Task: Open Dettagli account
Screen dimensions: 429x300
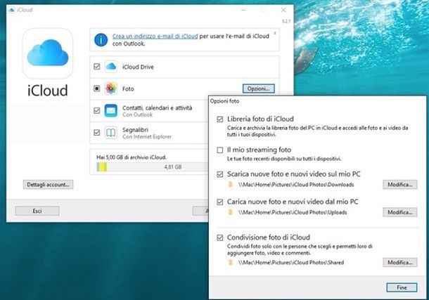Action: 48,185
